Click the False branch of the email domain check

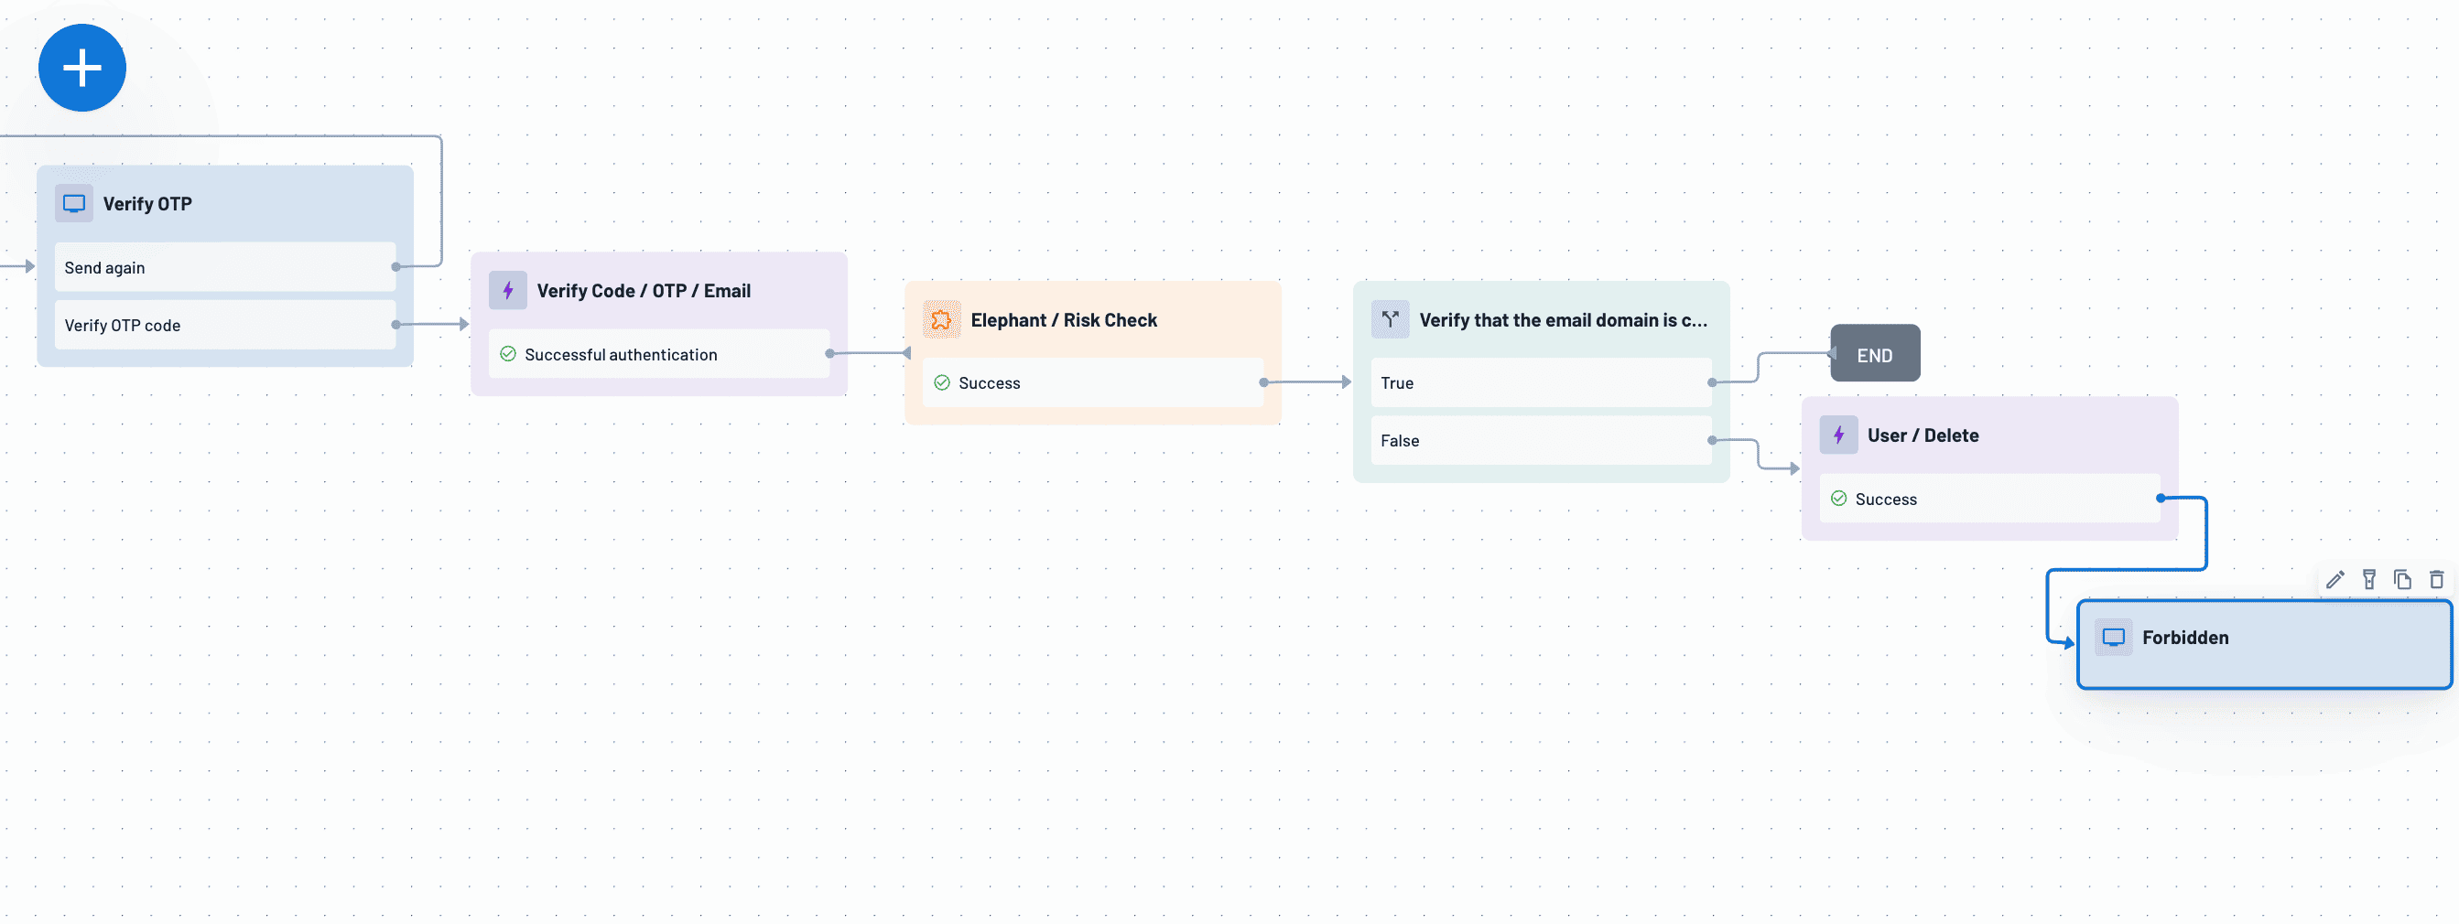[1540, 440]
